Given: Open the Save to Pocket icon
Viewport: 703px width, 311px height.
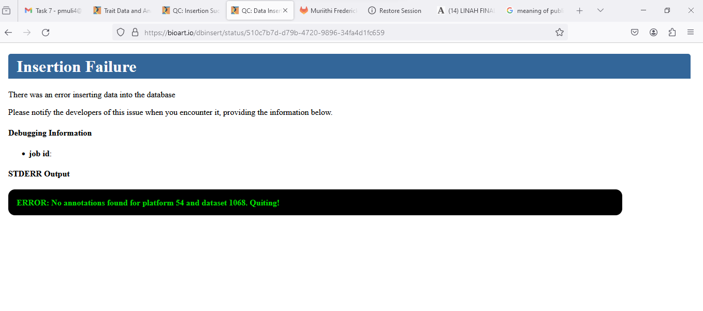Looking at the screenshot, I should click(x=635, y=33).
